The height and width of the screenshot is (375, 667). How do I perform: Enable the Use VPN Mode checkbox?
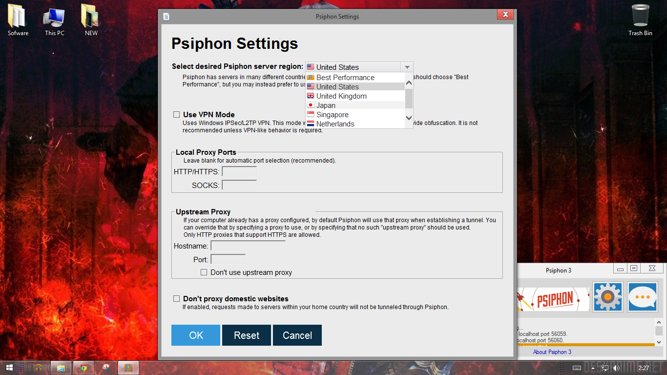click(x=176, y=114)
